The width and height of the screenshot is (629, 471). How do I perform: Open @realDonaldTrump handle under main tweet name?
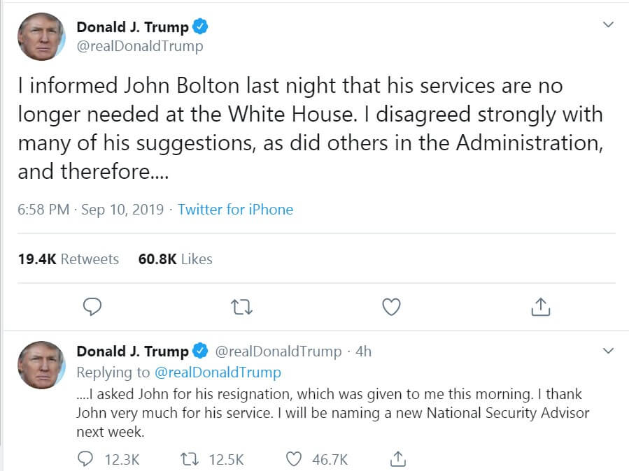(x=140, y=47)
